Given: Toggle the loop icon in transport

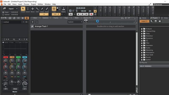Looking at the screenshot, I should point(70,11).
